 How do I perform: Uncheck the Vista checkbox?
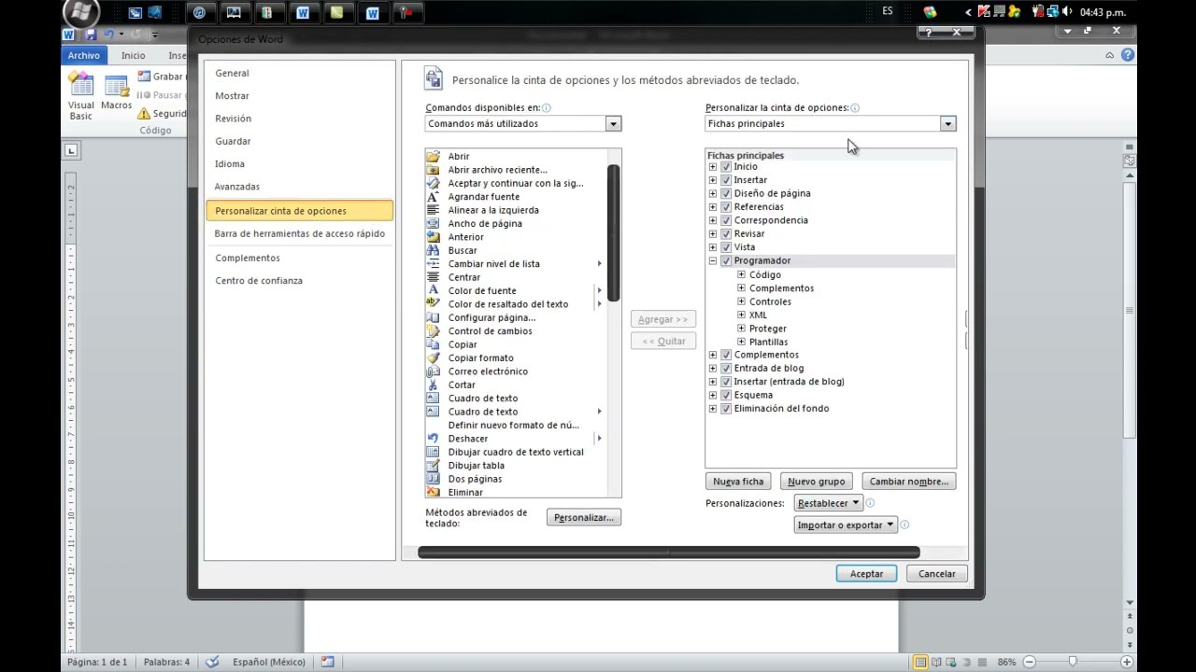(726, 247)
